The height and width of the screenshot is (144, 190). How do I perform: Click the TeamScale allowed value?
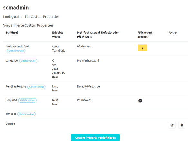click(59, 51)
